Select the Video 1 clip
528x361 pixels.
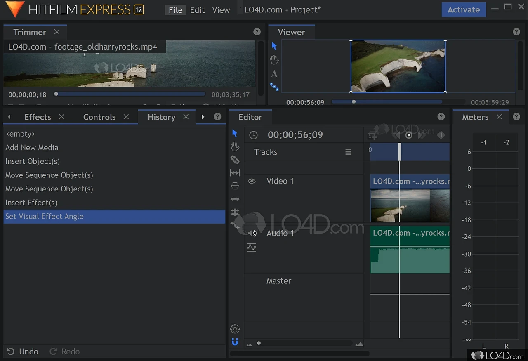(x=410, y=198)
